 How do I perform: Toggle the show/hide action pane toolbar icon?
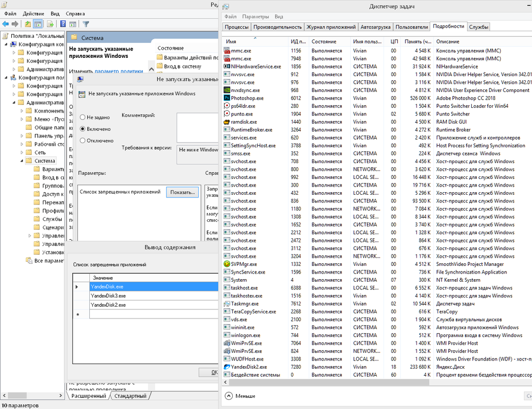point(72,24)
